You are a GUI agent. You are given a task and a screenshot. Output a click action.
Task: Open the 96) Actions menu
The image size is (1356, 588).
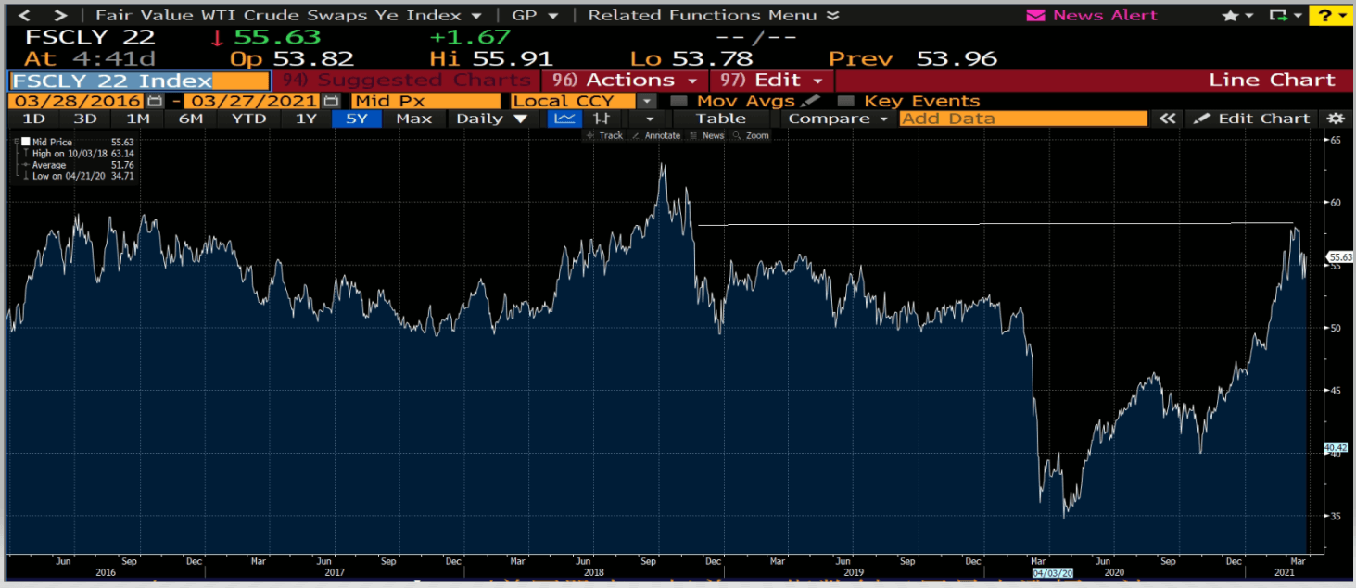click(625, 81)
